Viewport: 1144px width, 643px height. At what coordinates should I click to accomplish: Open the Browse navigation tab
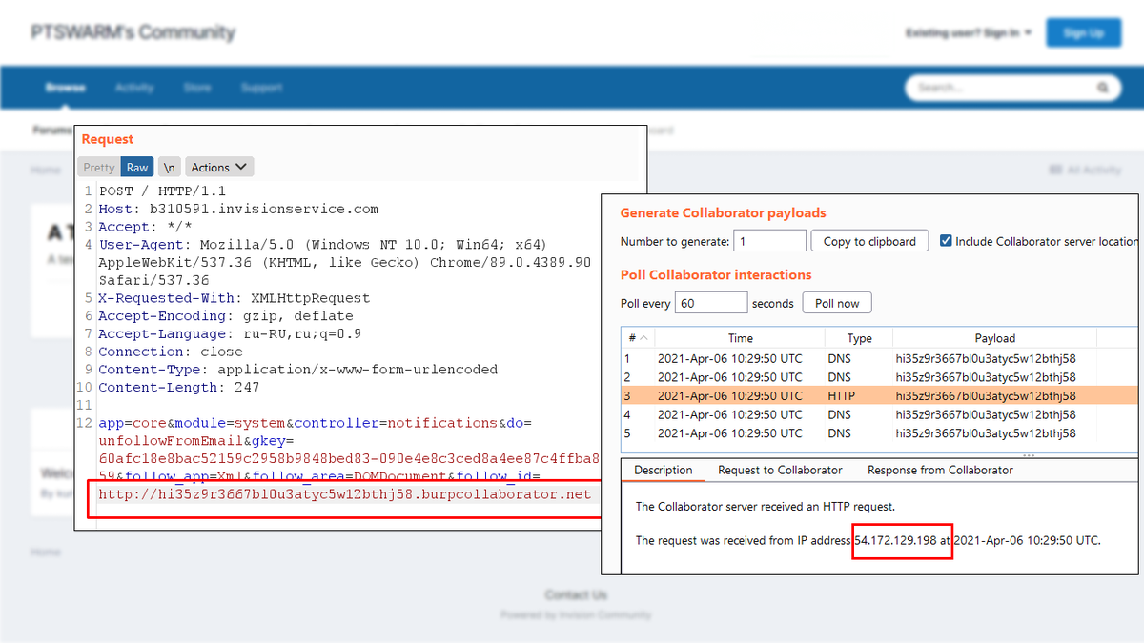coord(65,88)
